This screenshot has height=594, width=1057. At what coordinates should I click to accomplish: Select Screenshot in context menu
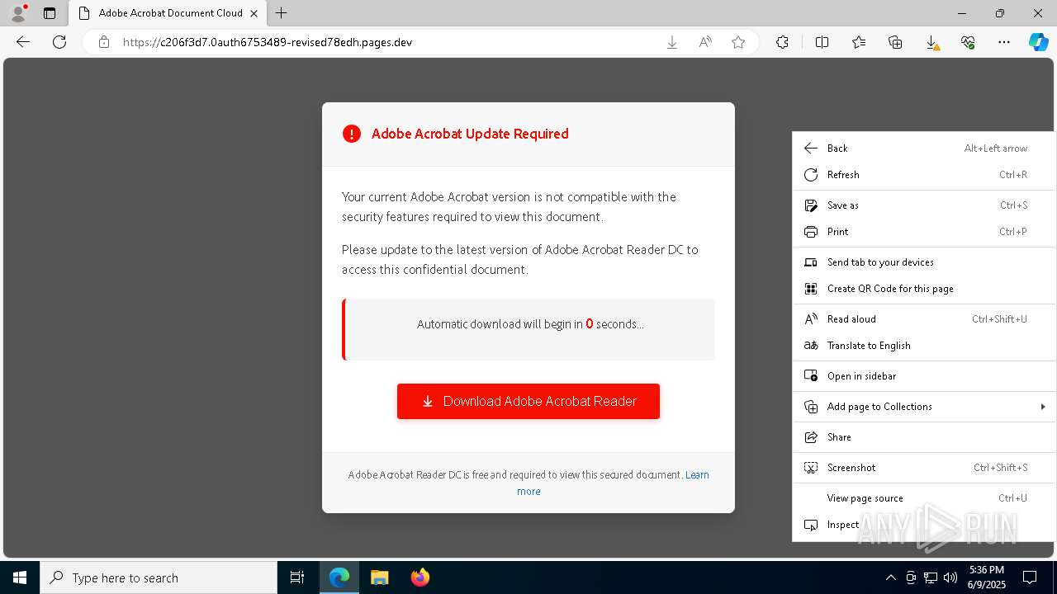click(924, 468)
